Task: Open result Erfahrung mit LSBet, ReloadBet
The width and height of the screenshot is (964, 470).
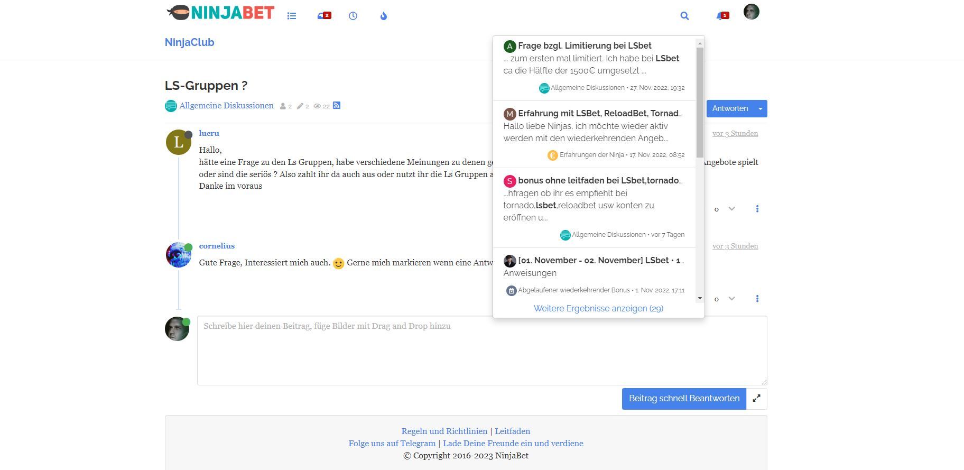Action: [x=600, y=113]
